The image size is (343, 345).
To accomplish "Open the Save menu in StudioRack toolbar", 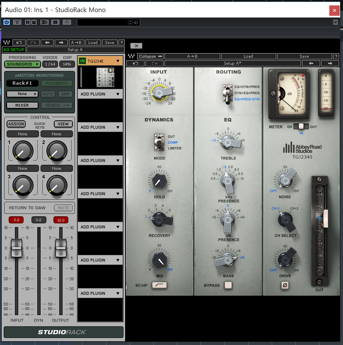I will 109,42.
